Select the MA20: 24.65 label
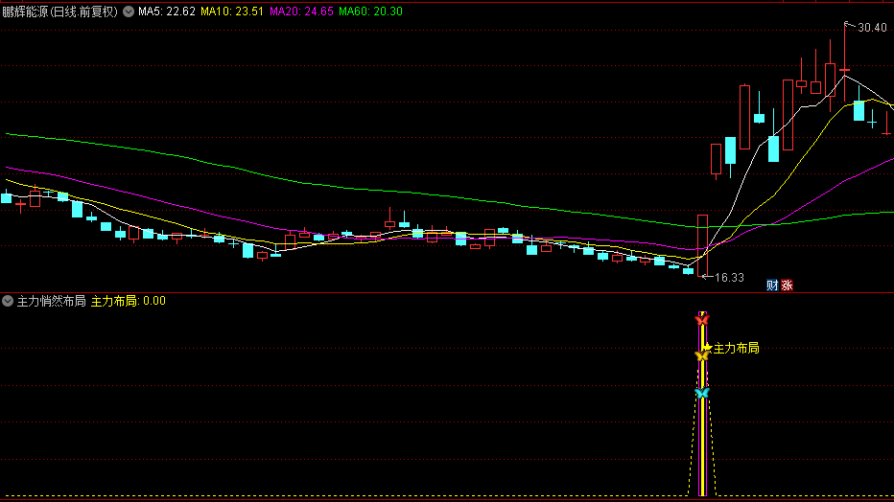The height and width of the screenshot is (502, 894). point(301,11)
